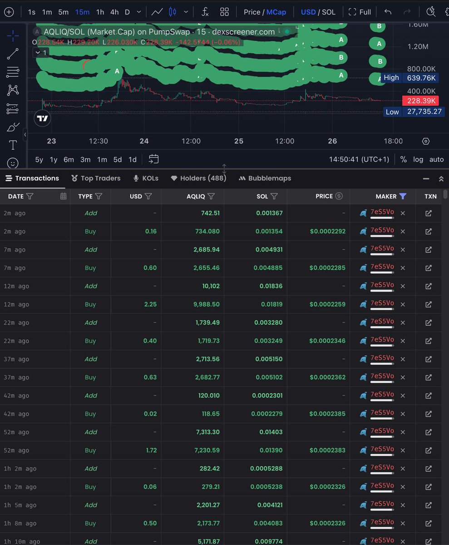Open the DATE column filter
This screenshot has height=545, width=449.
[30, 196]
